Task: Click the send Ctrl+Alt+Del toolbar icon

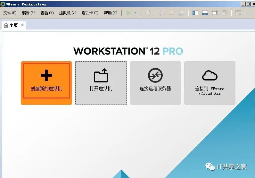Action: tap(148, 13)
